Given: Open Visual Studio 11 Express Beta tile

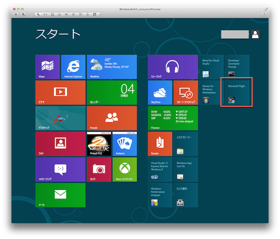Looking at the screenshot, I should [x=160, y=170].
